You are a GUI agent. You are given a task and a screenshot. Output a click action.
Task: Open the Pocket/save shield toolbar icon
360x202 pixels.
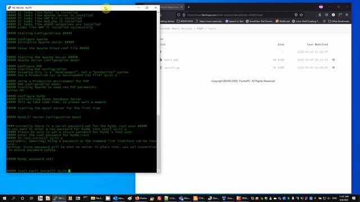[326, 15]
